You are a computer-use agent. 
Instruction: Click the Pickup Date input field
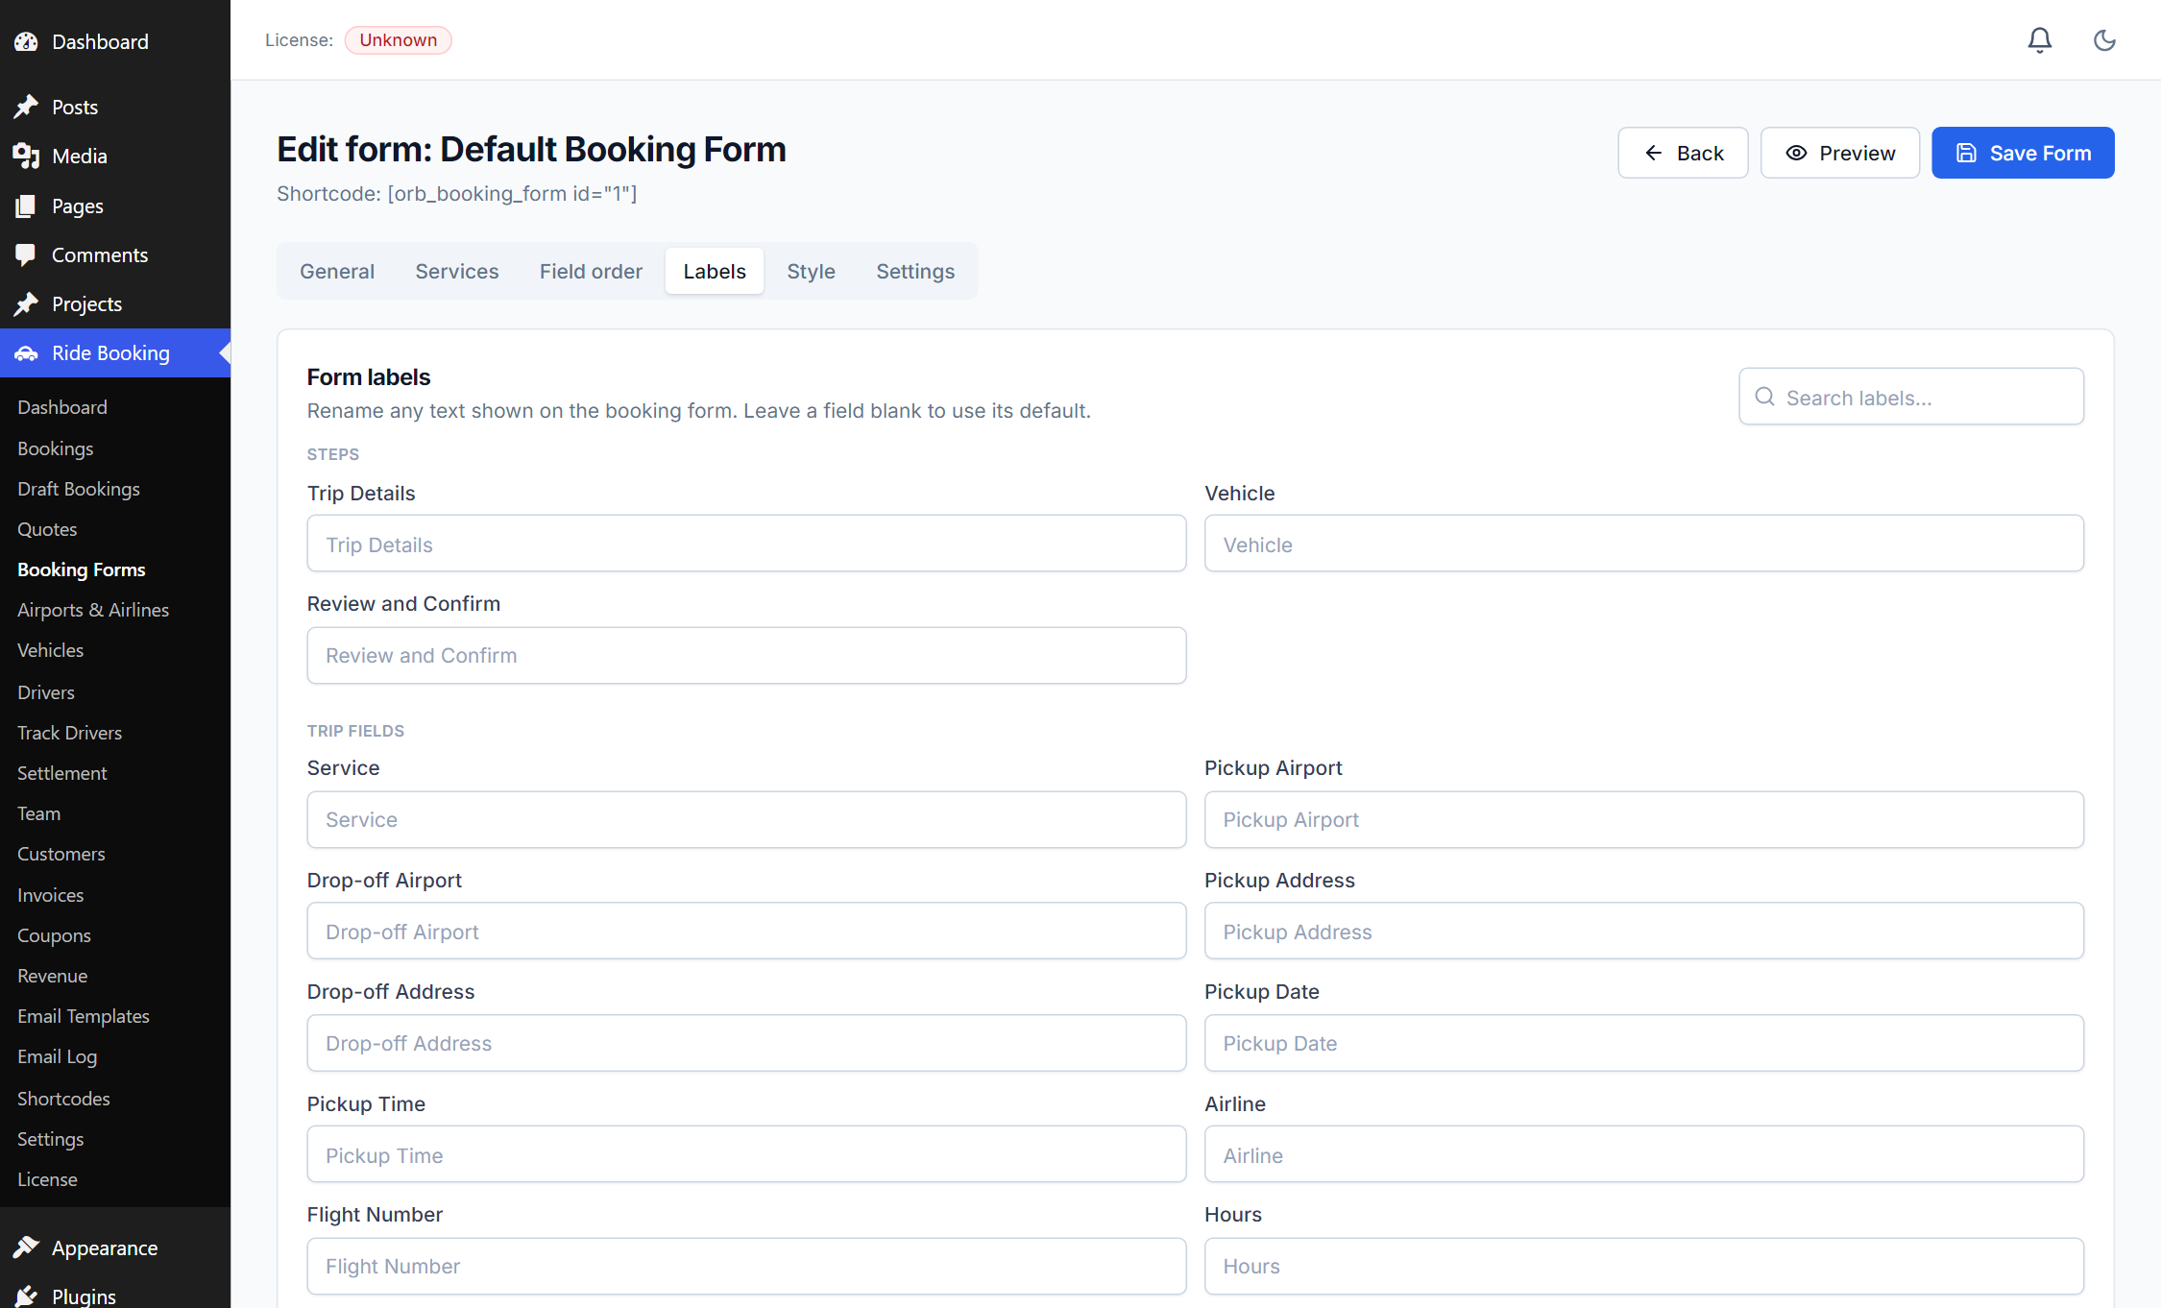[1644, 1043]
